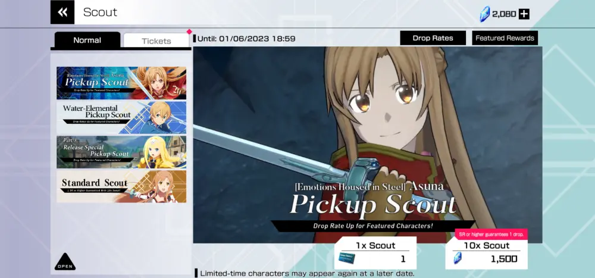Tap the pink SR guarantee label
This screenshot has height=278, width=595.
pyautogui.click(x=491, y=235)
